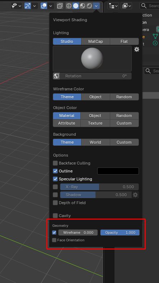The image size is (159, 283).
Task: Set Wireframe Color to Object
Action: pyautogui.click(x=95, y=97)
